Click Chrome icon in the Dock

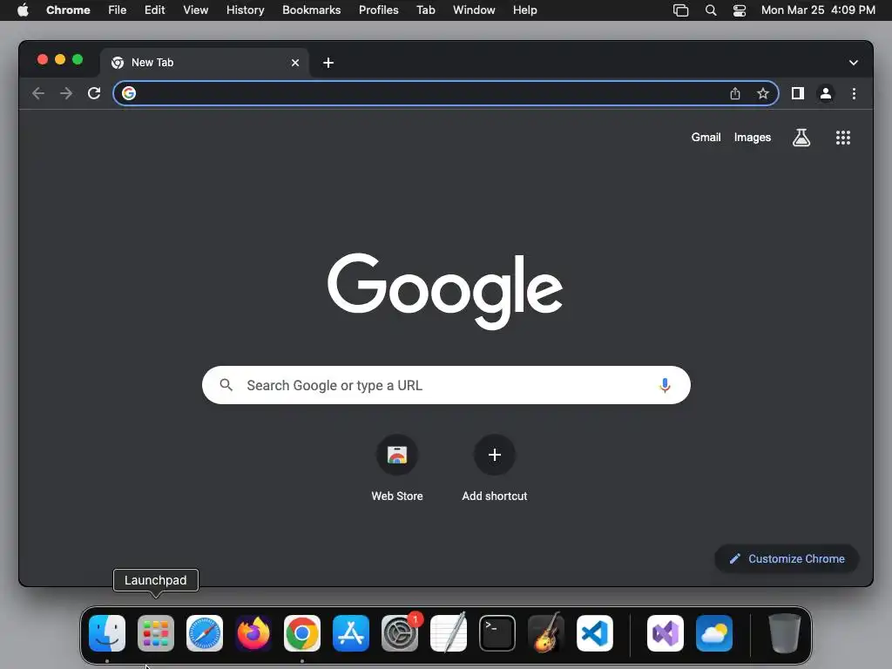tap(302, 633)
